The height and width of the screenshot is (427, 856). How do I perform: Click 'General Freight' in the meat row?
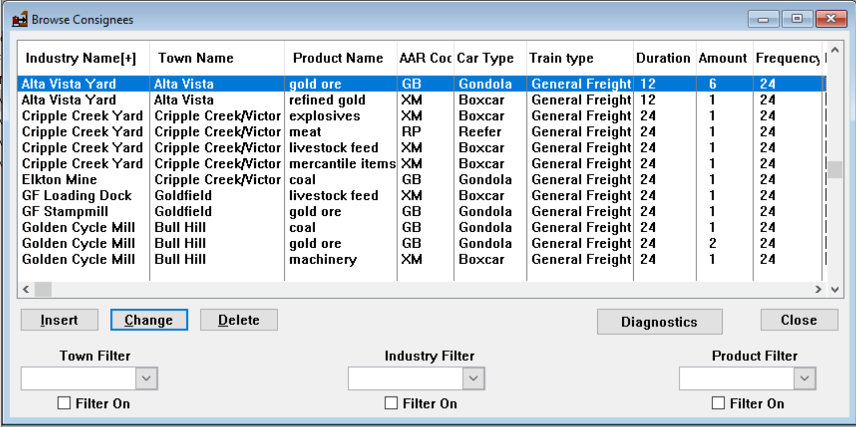[581, 132]
